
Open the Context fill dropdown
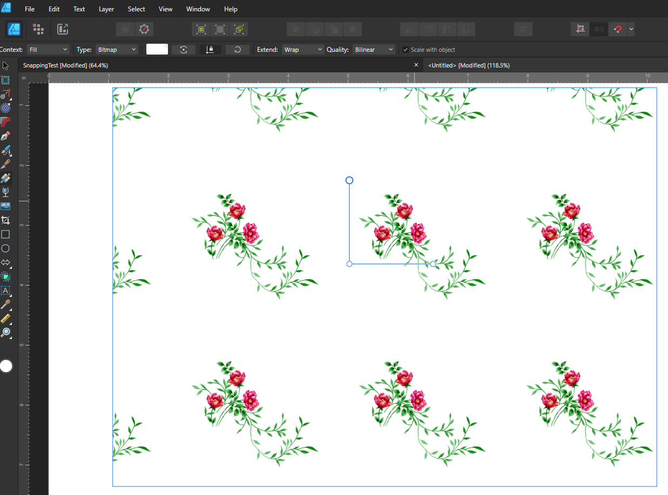pyautogui.click(x=48, y=49)
